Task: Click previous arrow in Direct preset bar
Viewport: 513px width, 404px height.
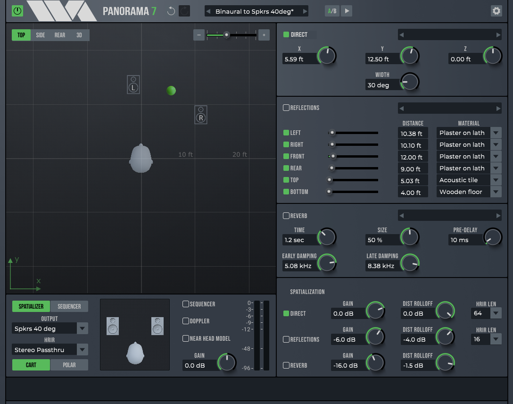Action: [401, 35]
